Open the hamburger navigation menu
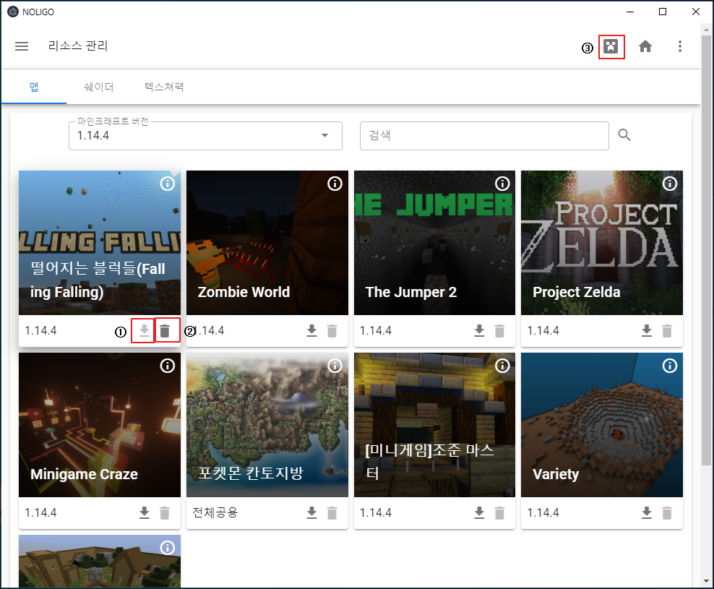This screenshot has width=714, height=589. coord(22,46)
